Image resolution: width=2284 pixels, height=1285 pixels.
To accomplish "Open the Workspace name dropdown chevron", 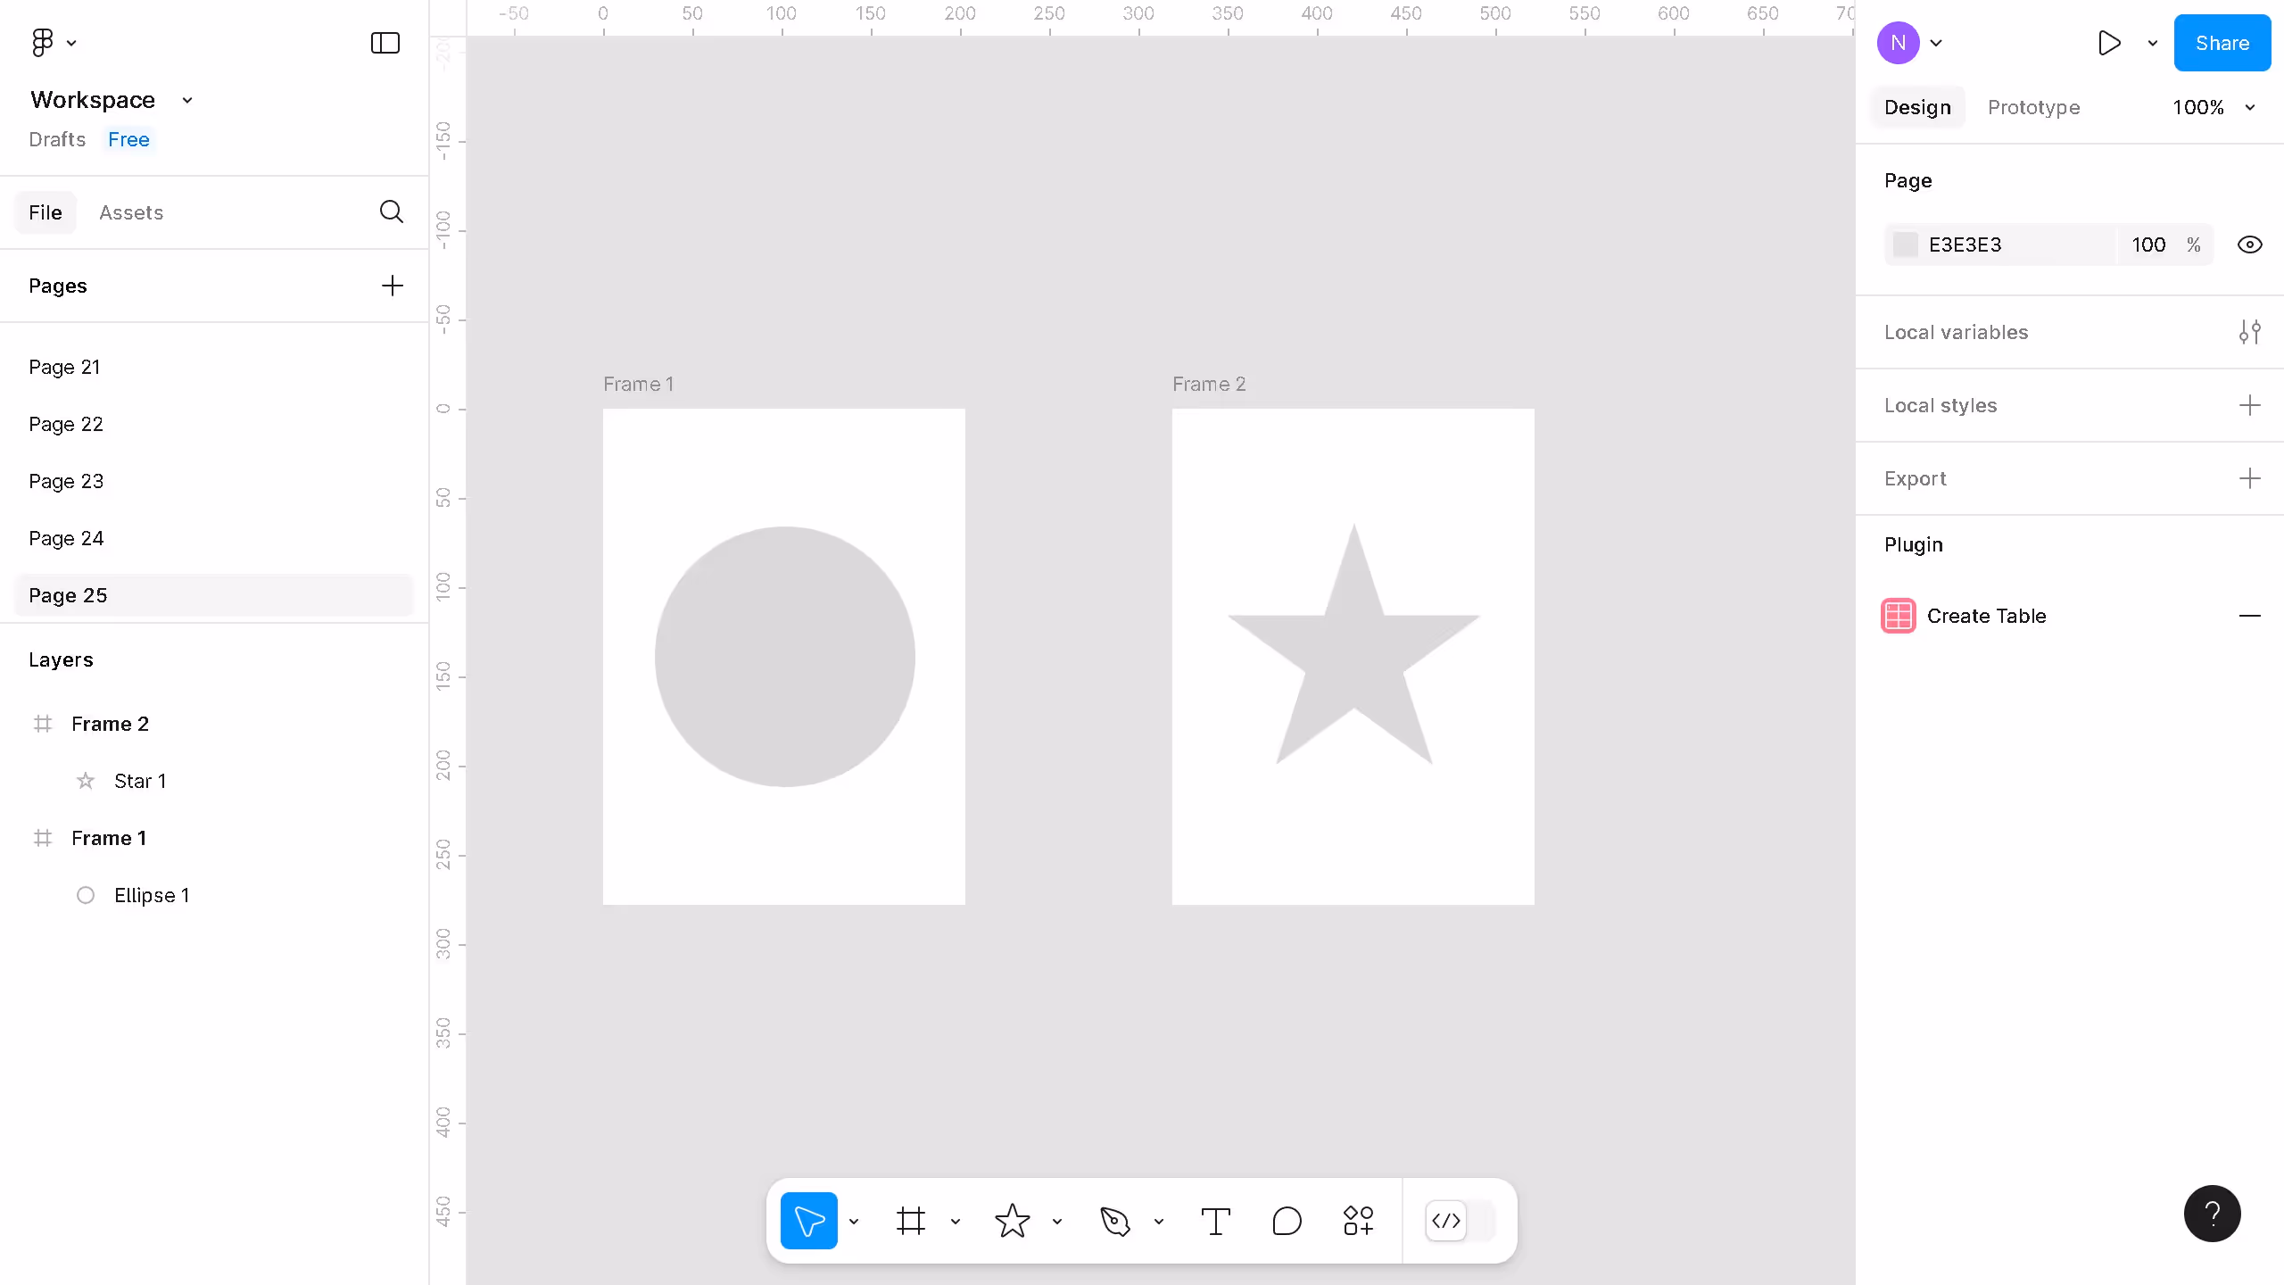I will pyautogui.click(x=187, y=100).
